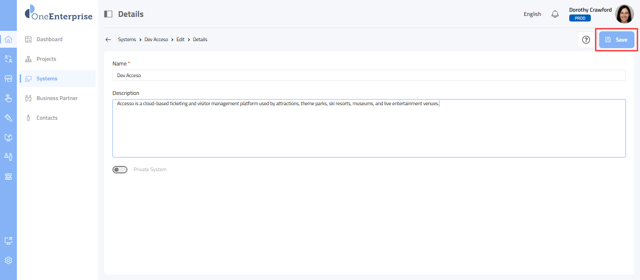Viewport: 640px width, 280px height.
Task: Click the hand-pointer icon in the left rail
Action: pyautogui.click(x=8, y=98)
